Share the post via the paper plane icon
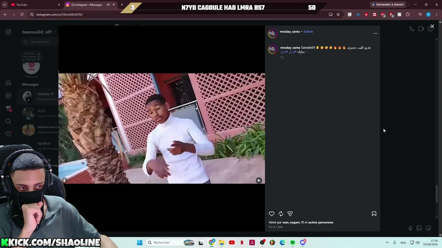442x248 pixels. (x=290, y=214)
